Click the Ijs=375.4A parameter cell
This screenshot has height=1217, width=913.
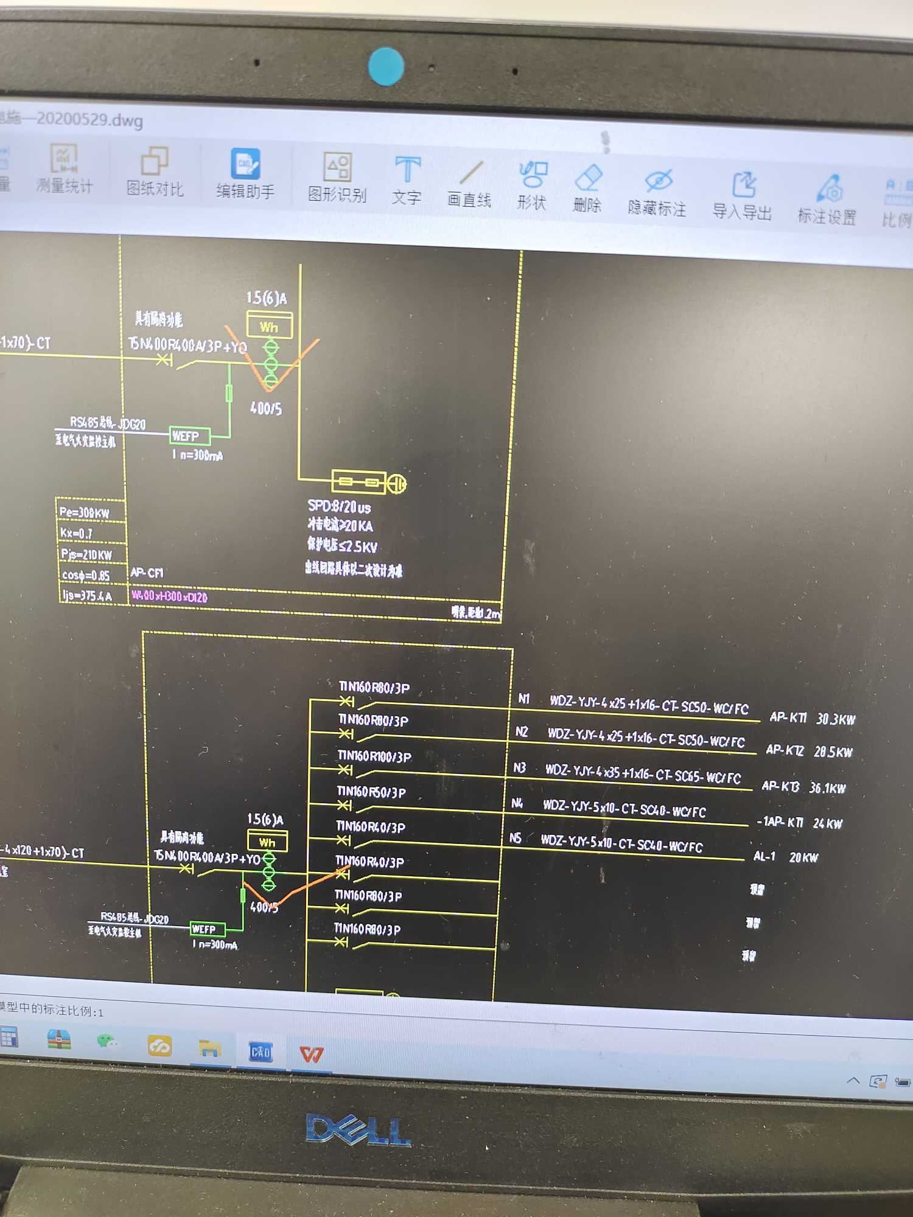click(x=94, y=595)
